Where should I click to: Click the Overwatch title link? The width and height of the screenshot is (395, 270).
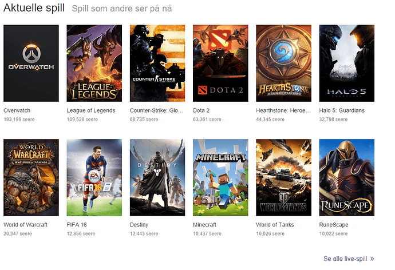click(x=17, y=110)
